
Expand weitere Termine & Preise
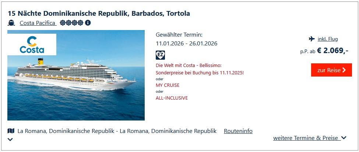310,138
